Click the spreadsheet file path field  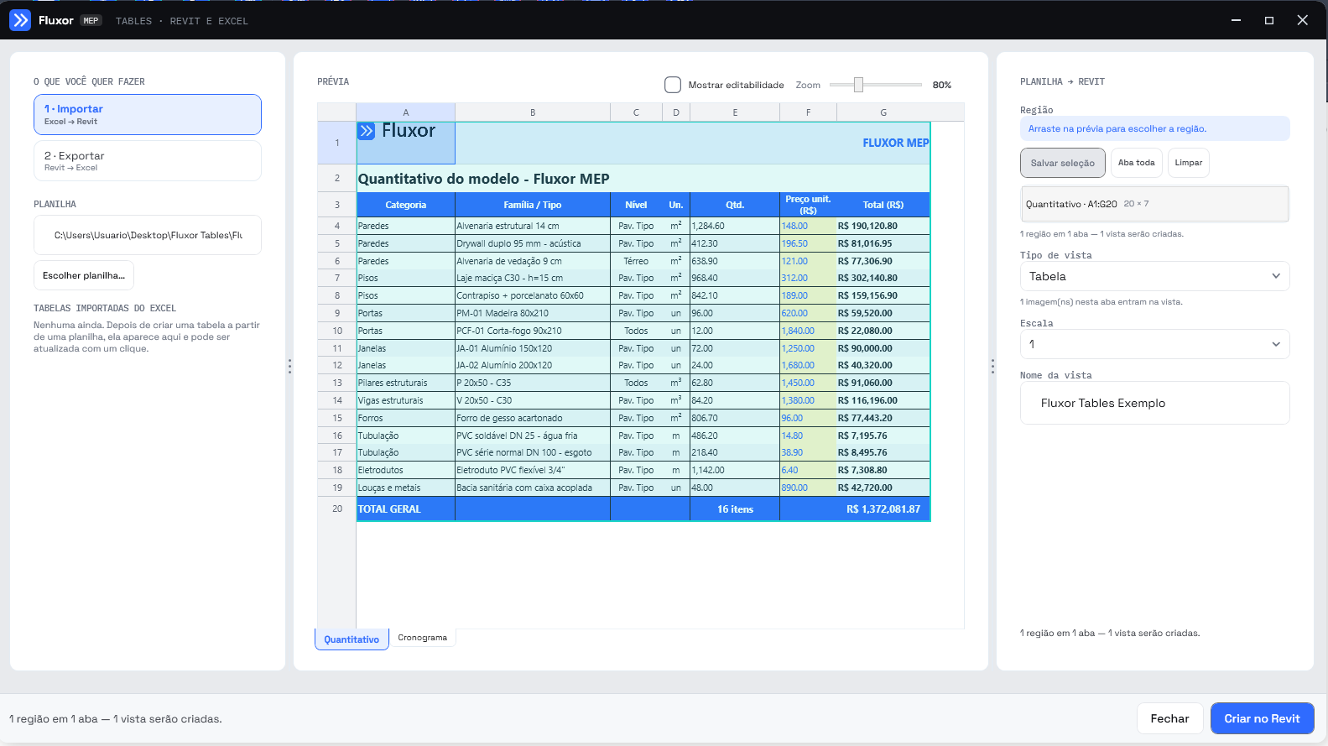click(148, 235)
